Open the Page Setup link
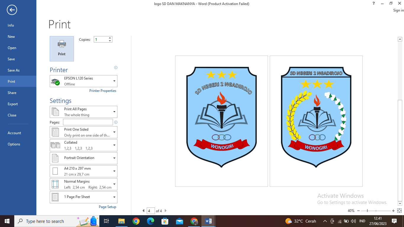The image size is (404, 227). pyautogui.click(x=107, y=207)
